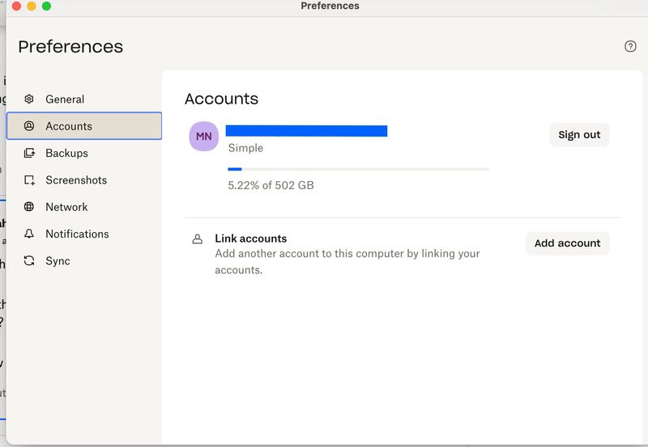Click the Screenshots capture icon in sidebar

[29, 180]
